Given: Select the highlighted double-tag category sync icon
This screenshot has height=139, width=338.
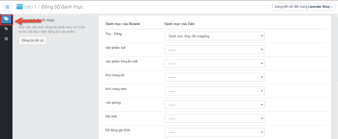Looking at the screenshot, I should [6, 19].
